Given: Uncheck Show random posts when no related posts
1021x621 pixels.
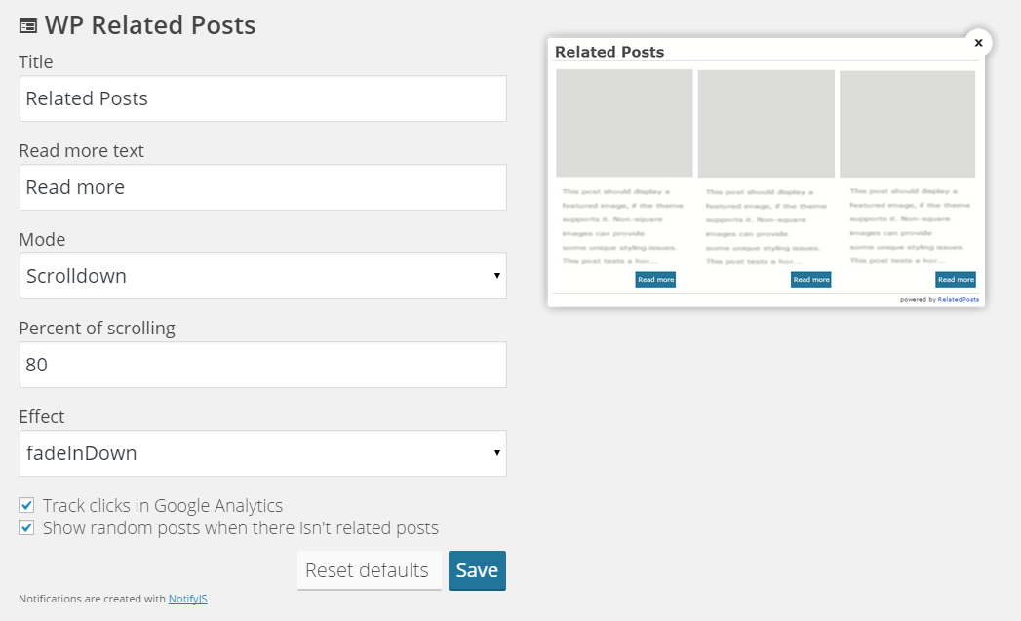Looking at the screenshot, I should 26,527.
